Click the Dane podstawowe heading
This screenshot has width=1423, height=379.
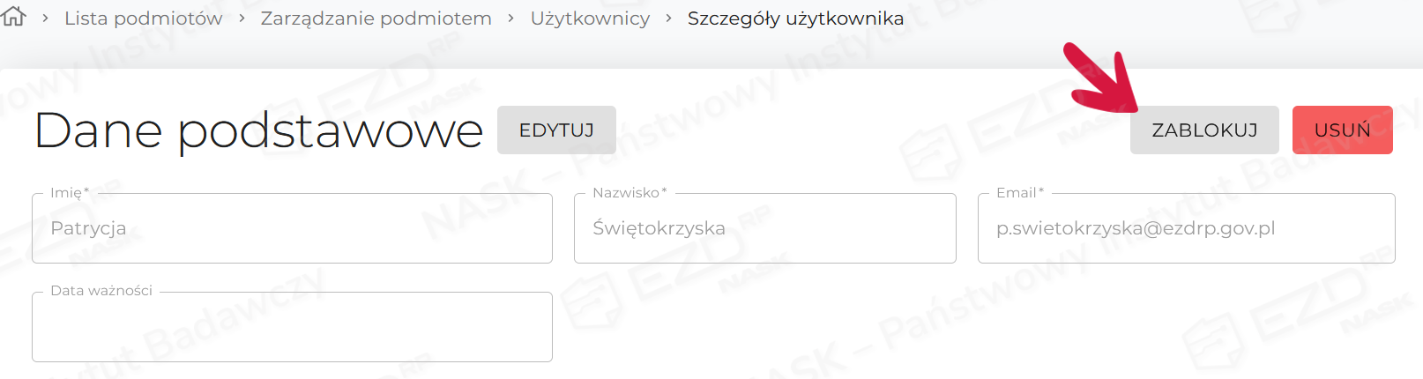click(x=258, y=130)
